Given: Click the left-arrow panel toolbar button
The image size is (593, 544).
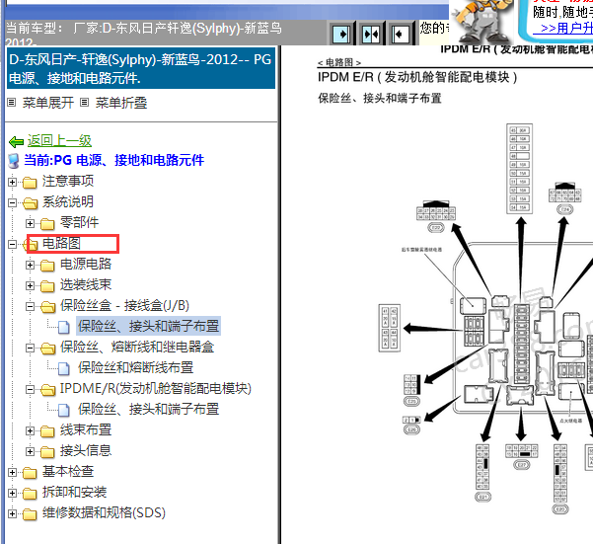Looking at the screenshot, I should (401, 34).
